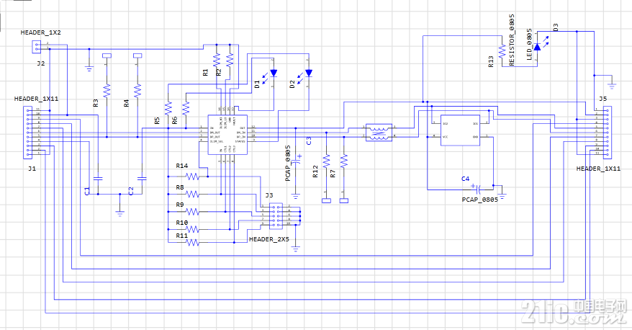Viewport: 632px width, 330px height.
Task: Click the LED_0805 value label
Action: pyautogui.click(x=529, y=45)
